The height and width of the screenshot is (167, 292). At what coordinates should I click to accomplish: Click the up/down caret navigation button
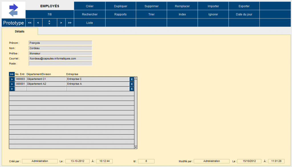click(50, 23)
